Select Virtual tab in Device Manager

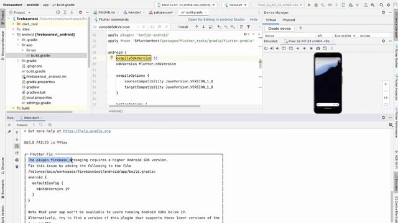pos(271,20)
